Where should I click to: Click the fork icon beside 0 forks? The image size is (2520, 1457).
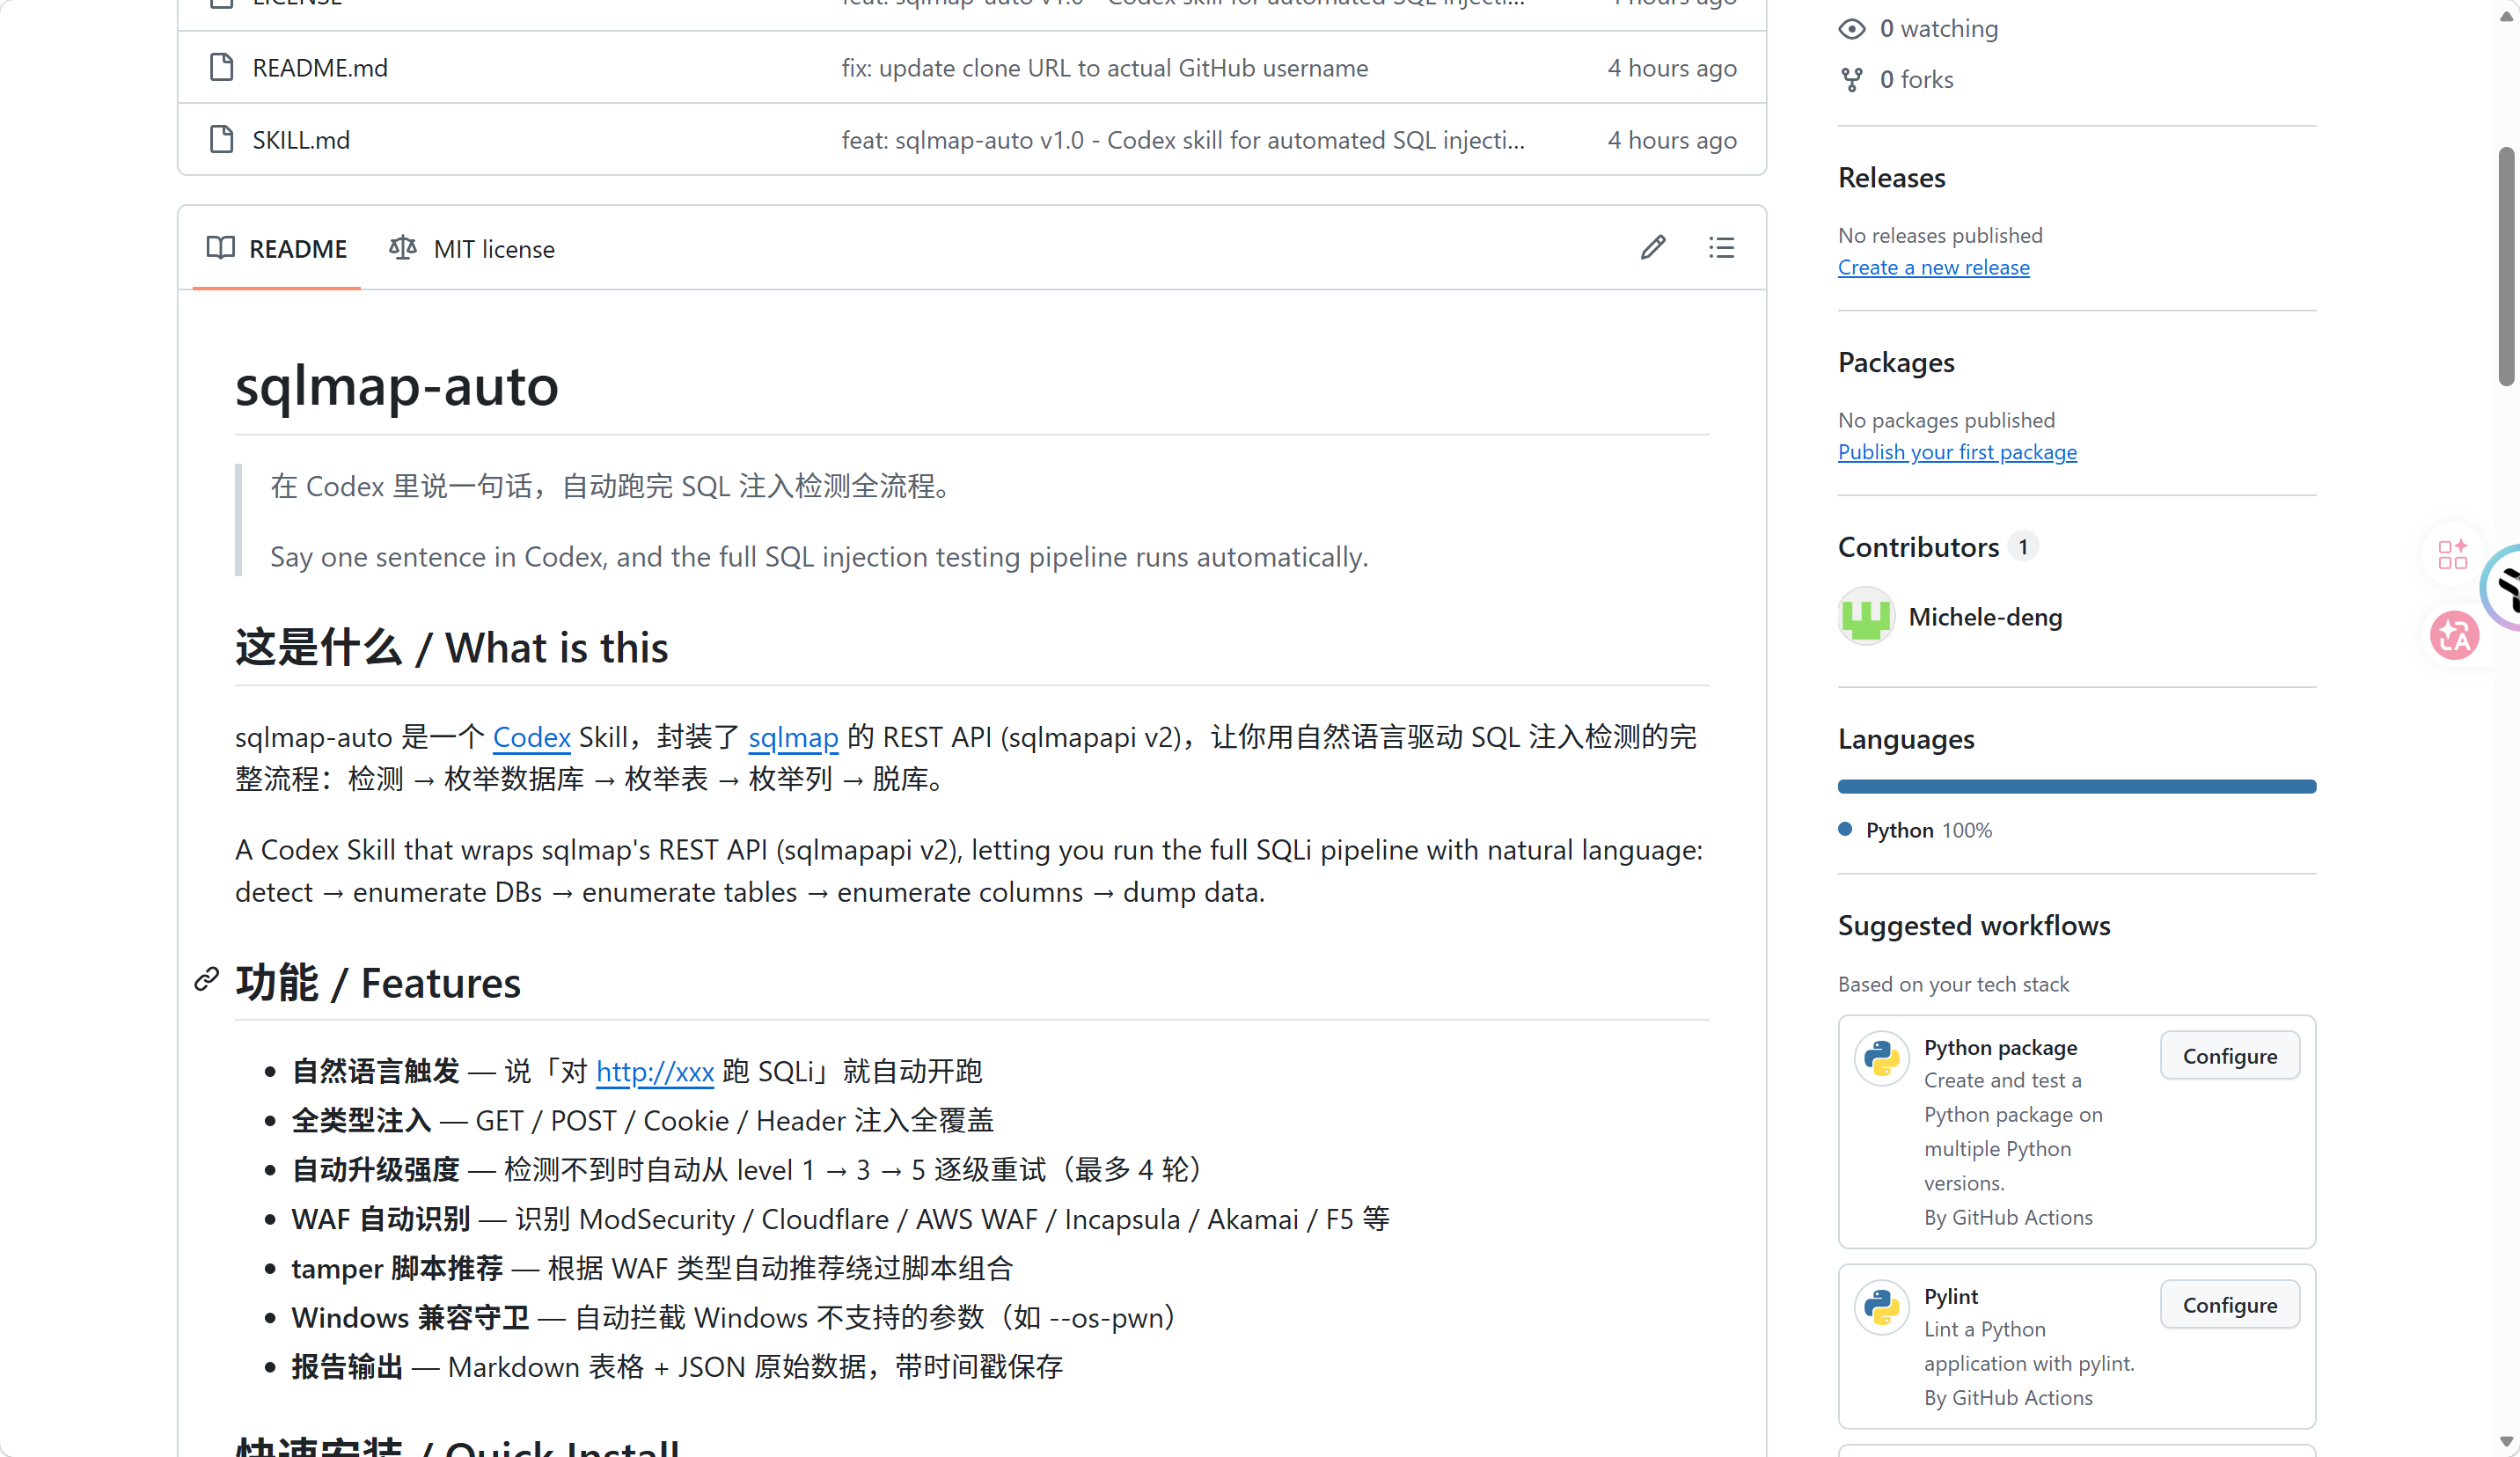click(1852, 79)
